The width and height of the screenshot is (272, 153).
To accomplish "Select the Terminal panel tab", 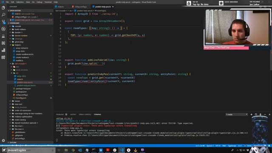I will point(97,114).
